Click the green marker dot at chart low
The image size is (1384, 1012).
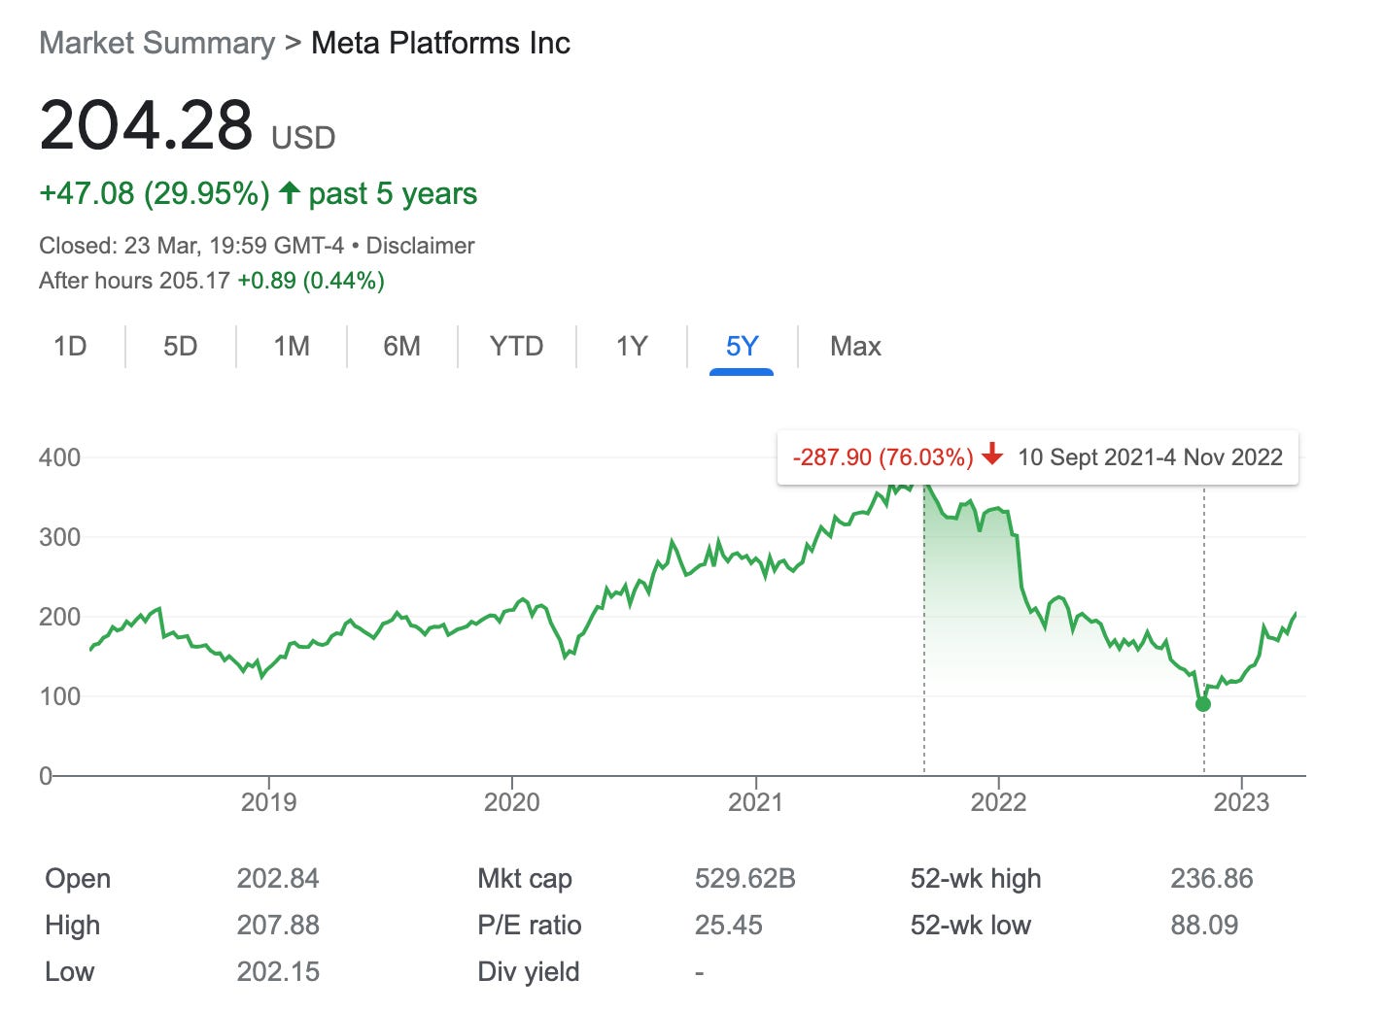tap(1203, 704)
